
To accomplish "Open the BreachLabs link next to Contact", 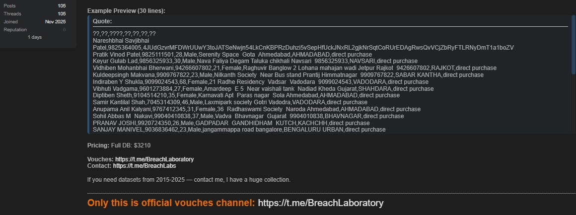I will point(144,166).
